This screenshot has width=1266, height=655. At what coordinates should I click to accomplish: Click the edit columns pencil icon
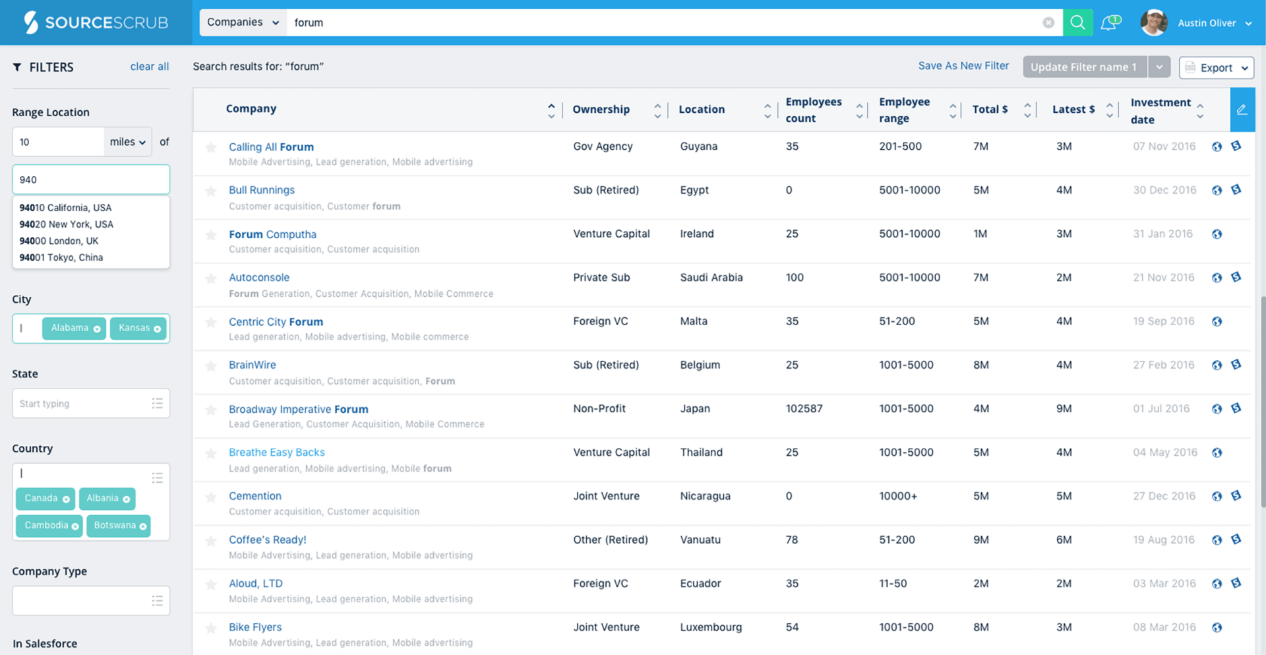pos(1242,109)
